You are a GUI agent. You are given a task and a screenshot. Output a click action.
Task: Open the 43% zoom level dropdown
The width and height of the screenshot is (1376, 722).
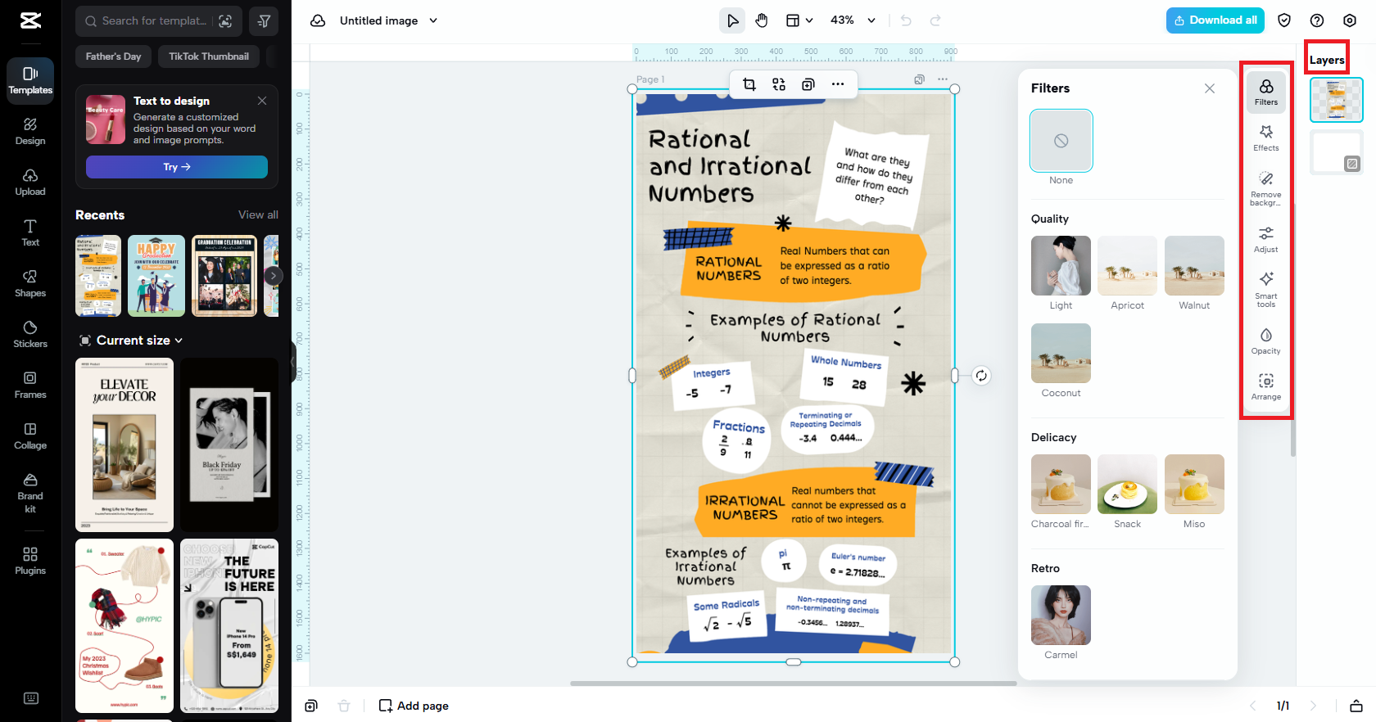853,20
